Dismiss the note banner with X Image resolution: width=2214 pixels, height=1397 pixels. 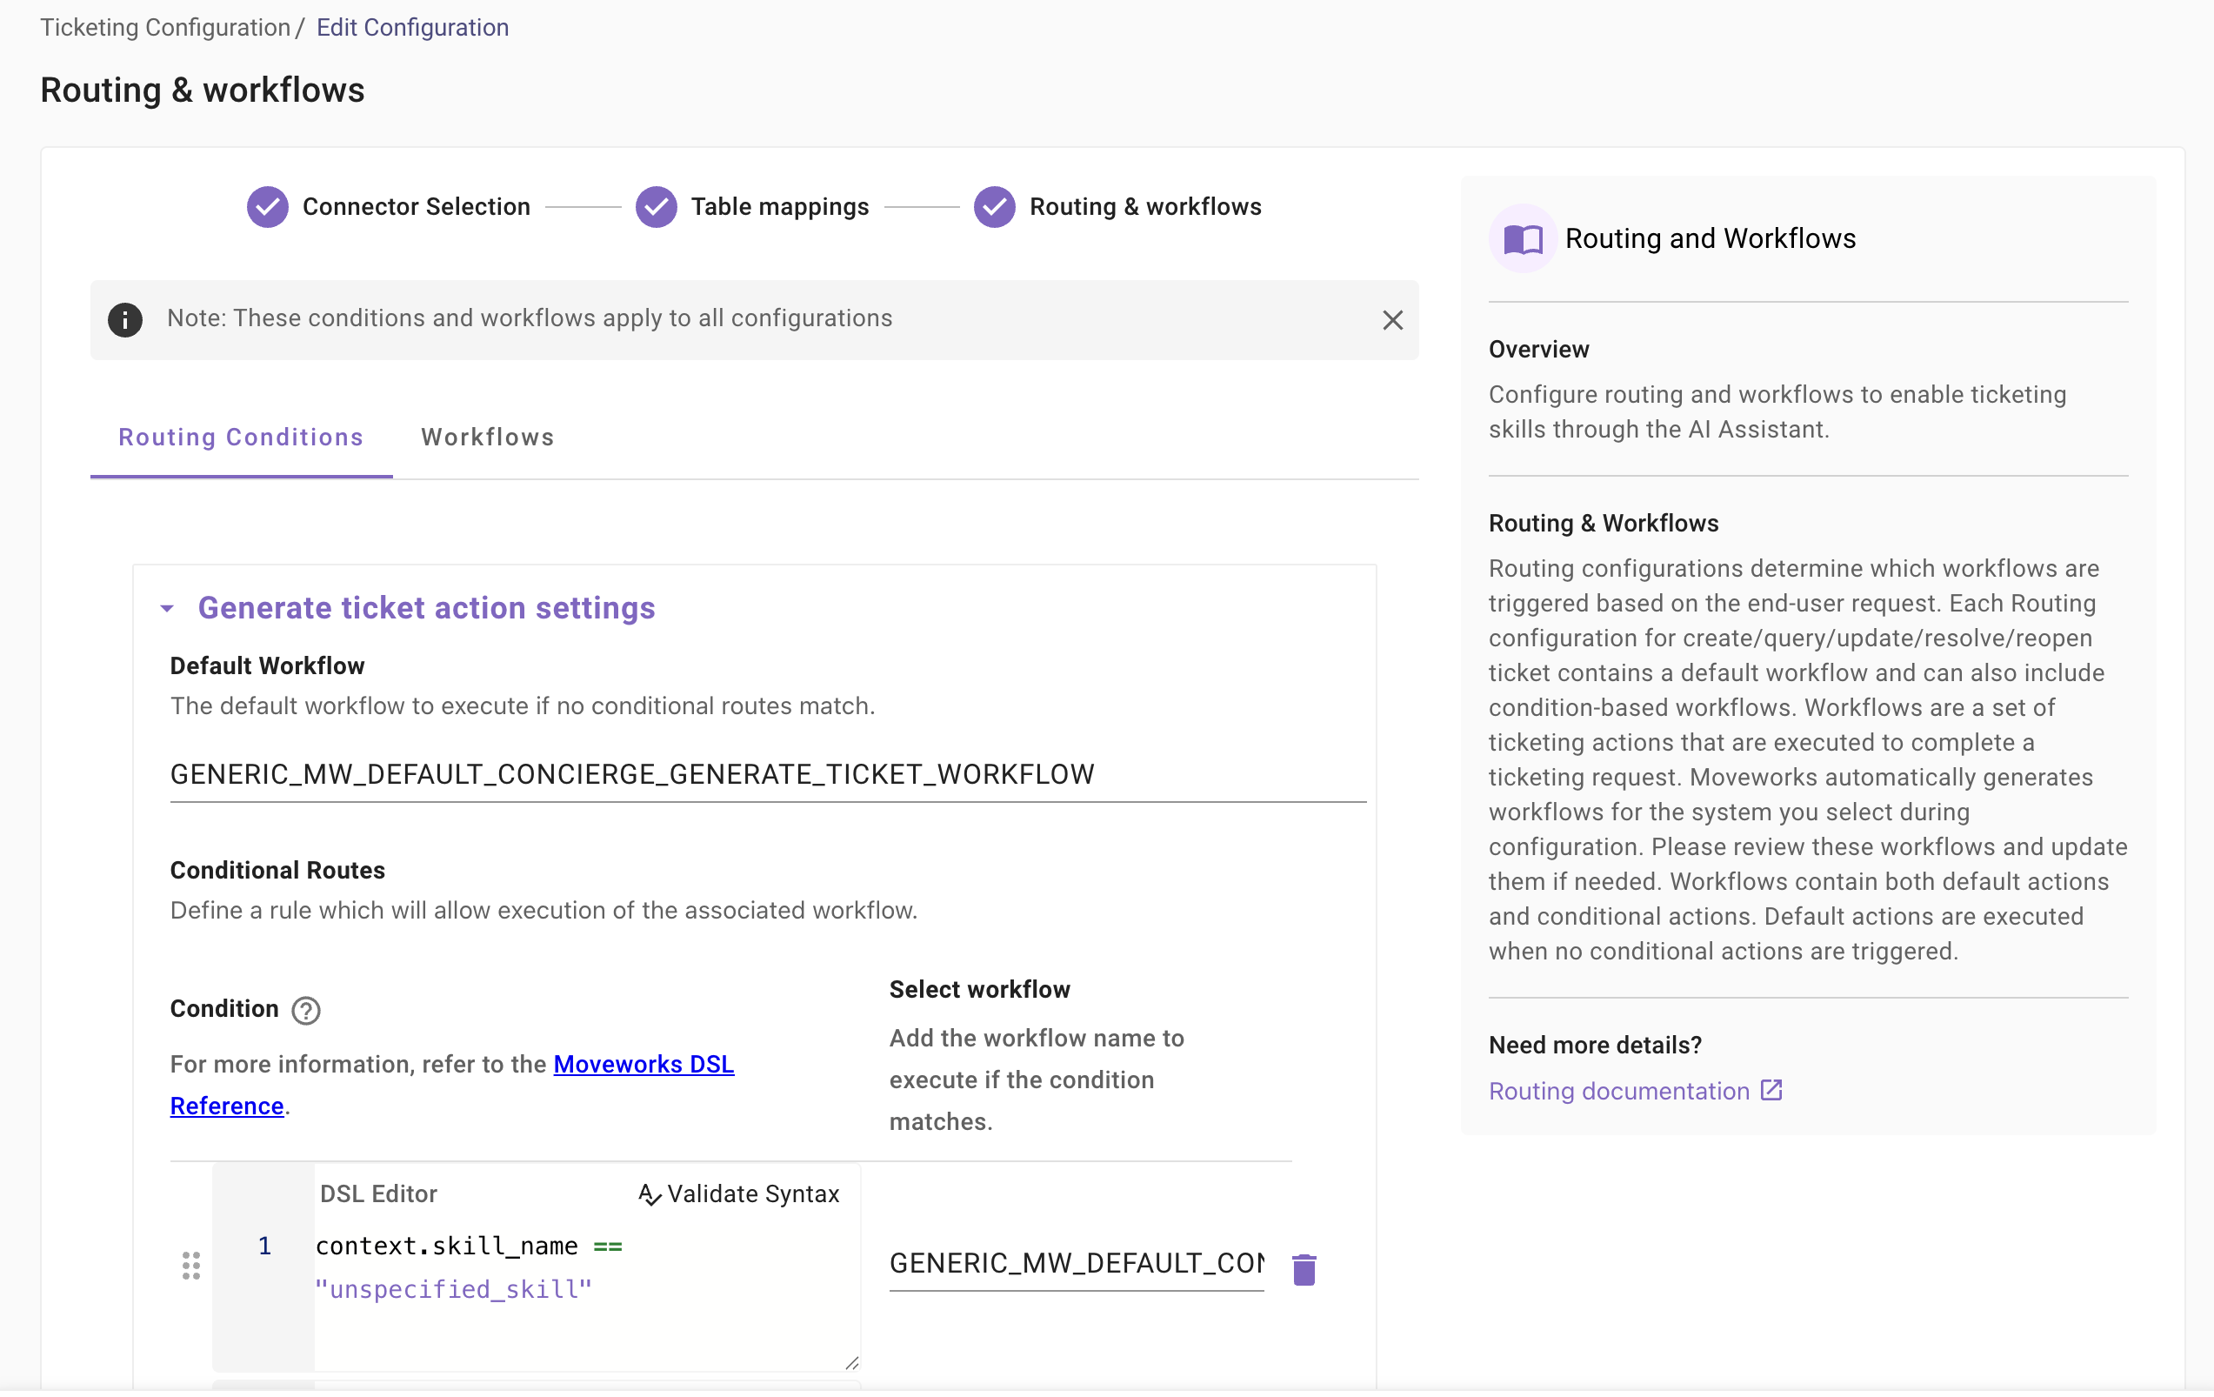click(x=1392, y=320)
